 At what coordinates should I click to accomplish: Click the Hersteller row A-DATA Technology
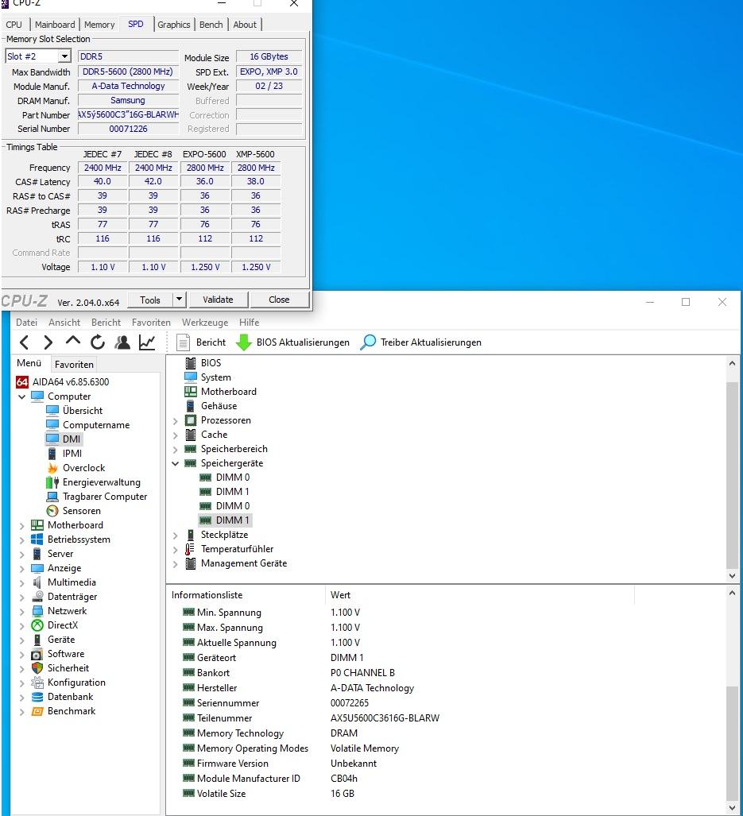(x=372, y=688)
